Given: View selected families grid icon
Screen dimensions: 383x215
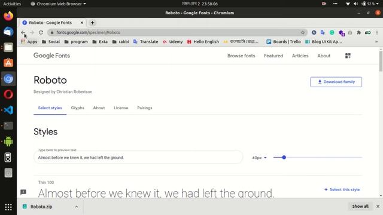Looking at the screenshot, I should [x=348, y=56].
